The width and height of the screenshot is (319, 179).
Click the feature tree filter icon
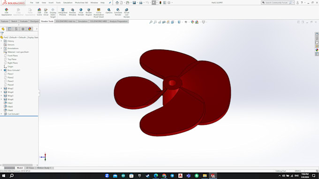pos(2,34)
